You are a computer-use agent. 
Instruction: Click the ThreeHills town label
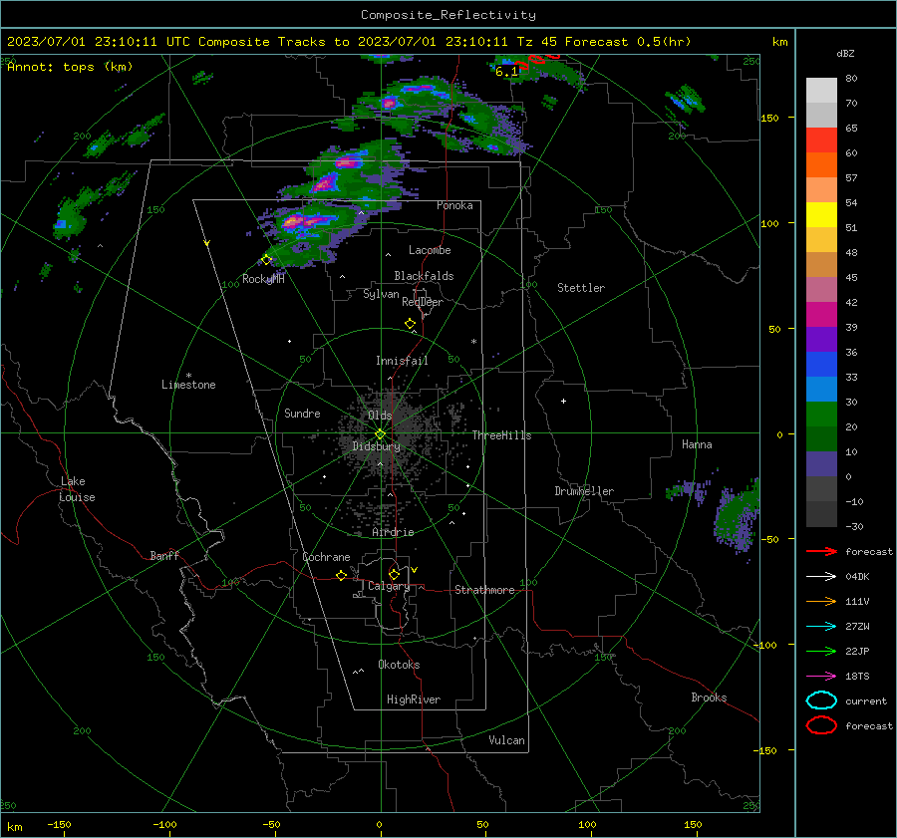pyautogui.click(x=501, y=435)
